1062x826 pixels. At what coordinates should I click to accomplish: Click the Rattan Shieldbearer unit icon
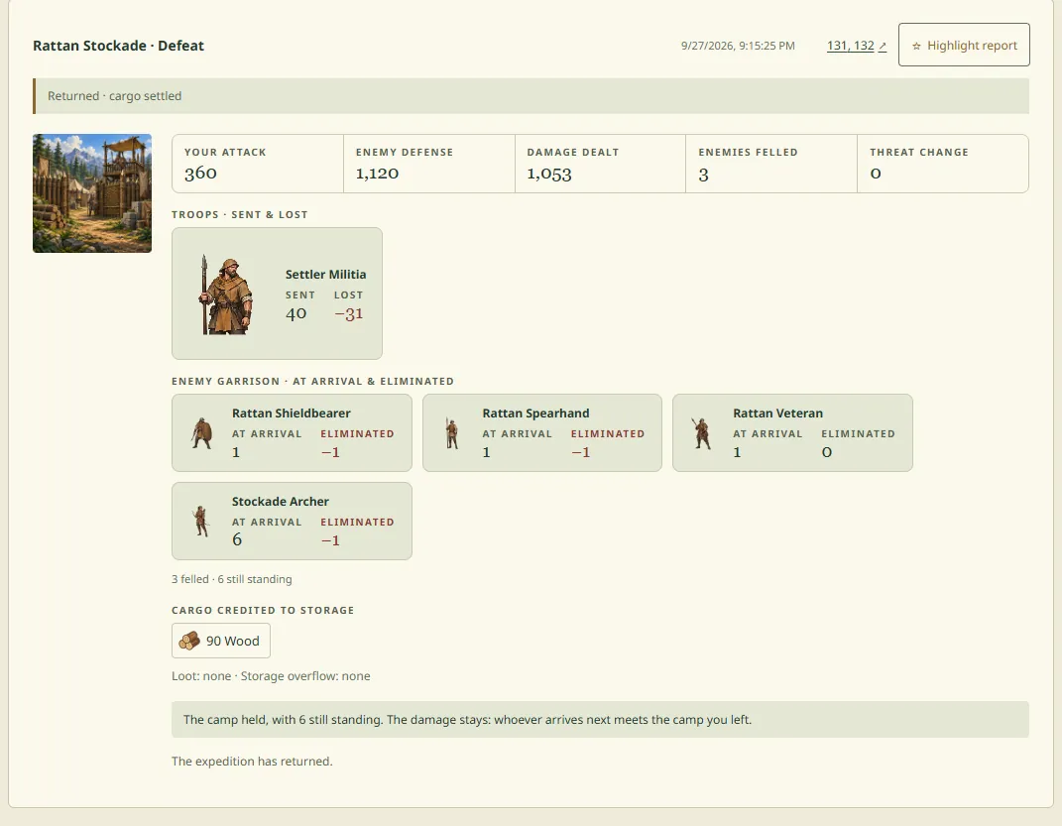202,433
